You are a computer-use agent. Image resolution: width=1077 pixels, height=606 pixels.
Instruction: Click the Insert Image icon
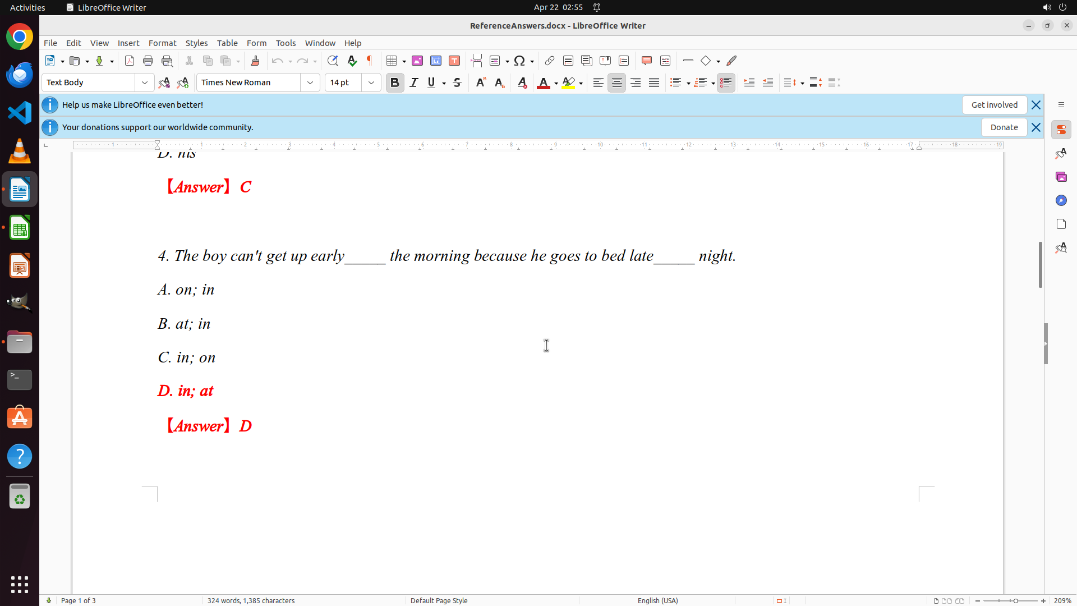click(417, 61)
